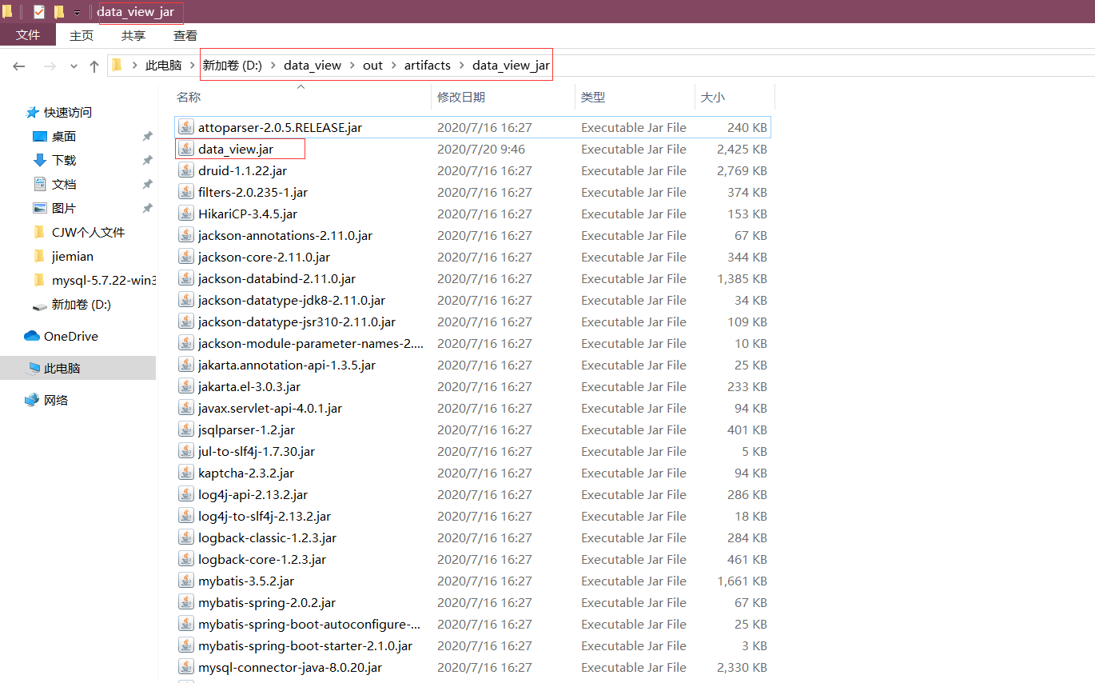Select 网络 in navigation pane
The height and width of the screenshot is (683, 1095).
click(x=55, y=401)
